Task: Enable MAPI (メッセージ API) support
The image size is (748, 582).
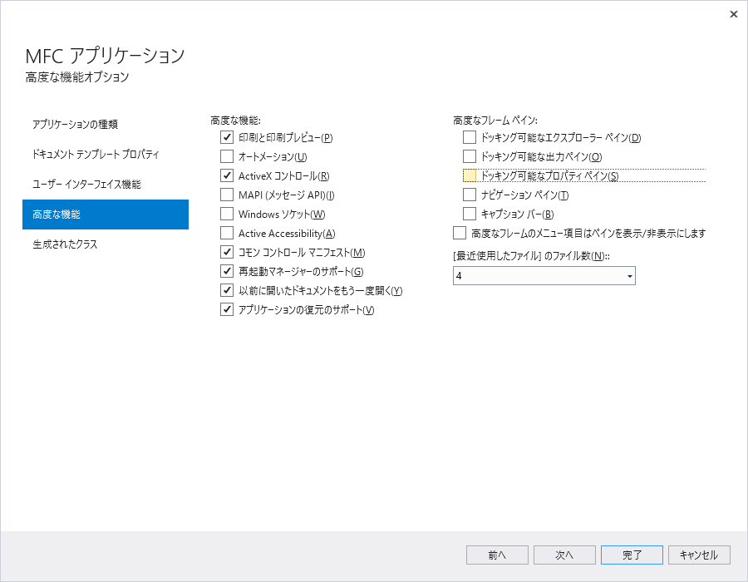Action: 227,195
